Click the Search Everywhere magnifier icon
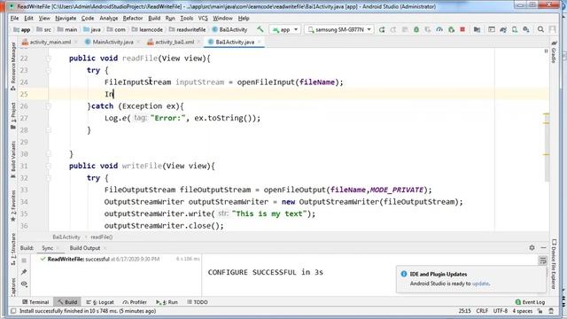 tap(540, 29)
